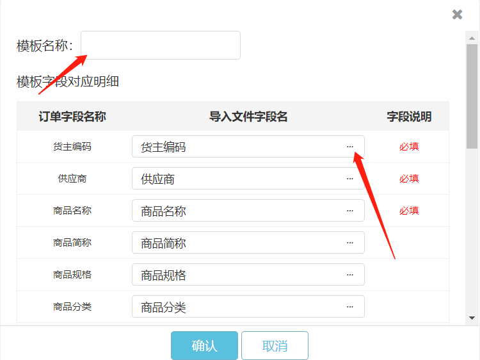This screenshot has width=480, height=360.
Task: Select the 供应商 import field box
Action: (x=248, y=178)
